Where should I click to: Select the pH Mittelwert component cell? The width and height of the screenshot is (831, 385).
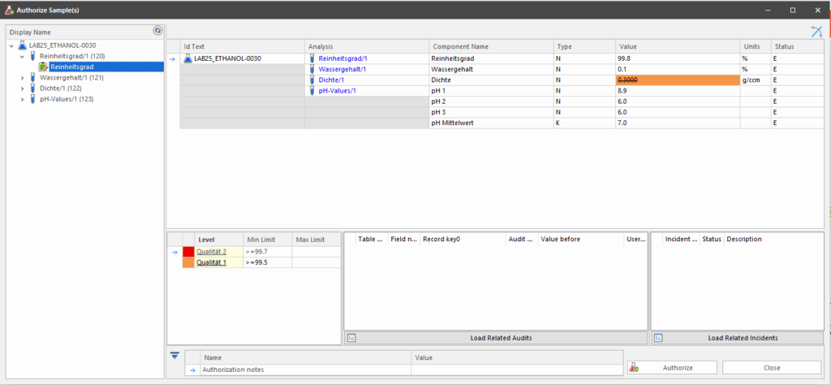coord(491,123)
